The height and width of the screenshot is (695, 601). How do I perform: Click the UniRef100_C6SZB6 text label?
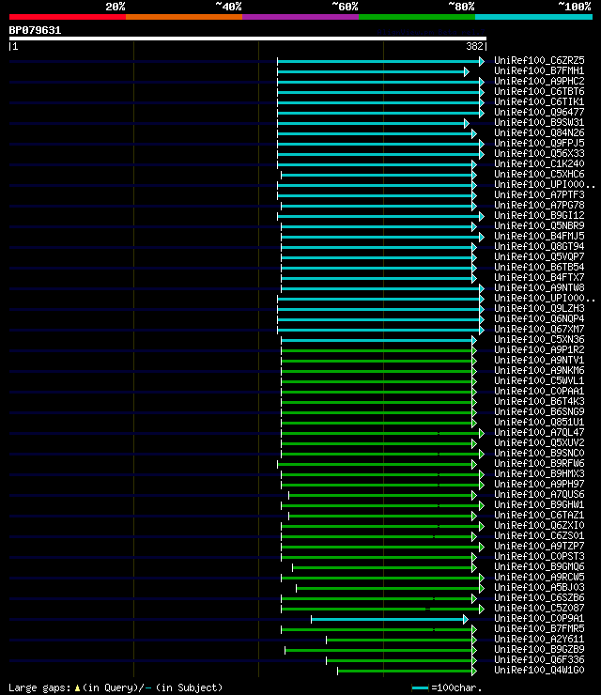click(x=539, y=597)
